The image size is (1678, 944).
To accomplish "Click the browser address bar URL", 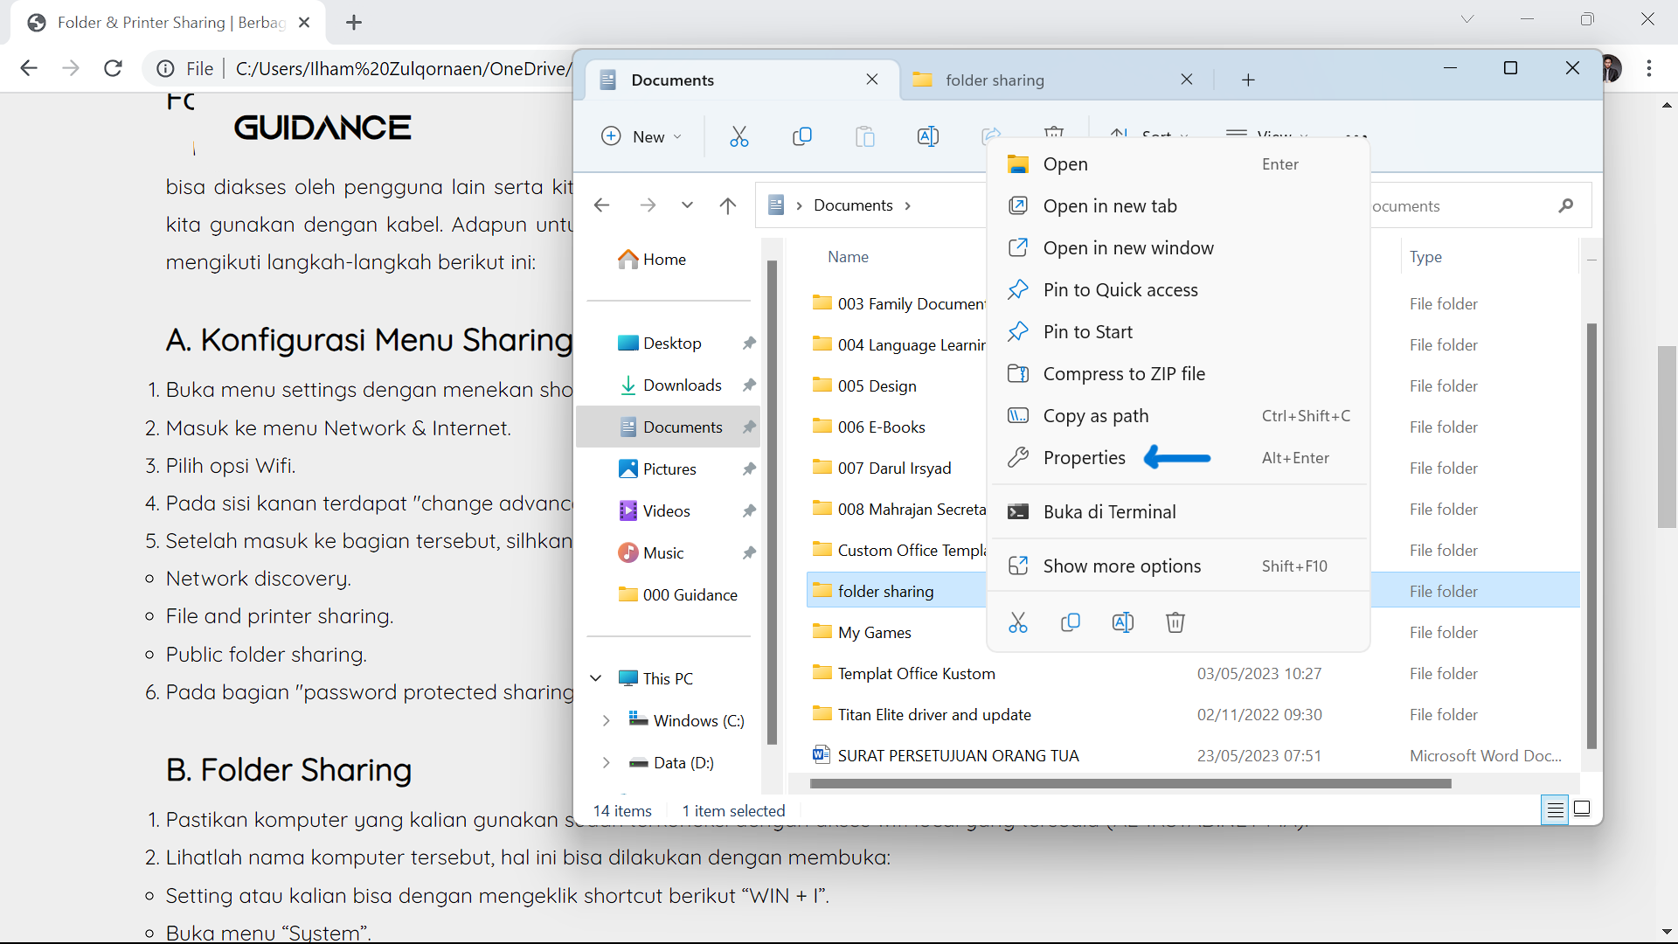I will click(x=403, y=69).
